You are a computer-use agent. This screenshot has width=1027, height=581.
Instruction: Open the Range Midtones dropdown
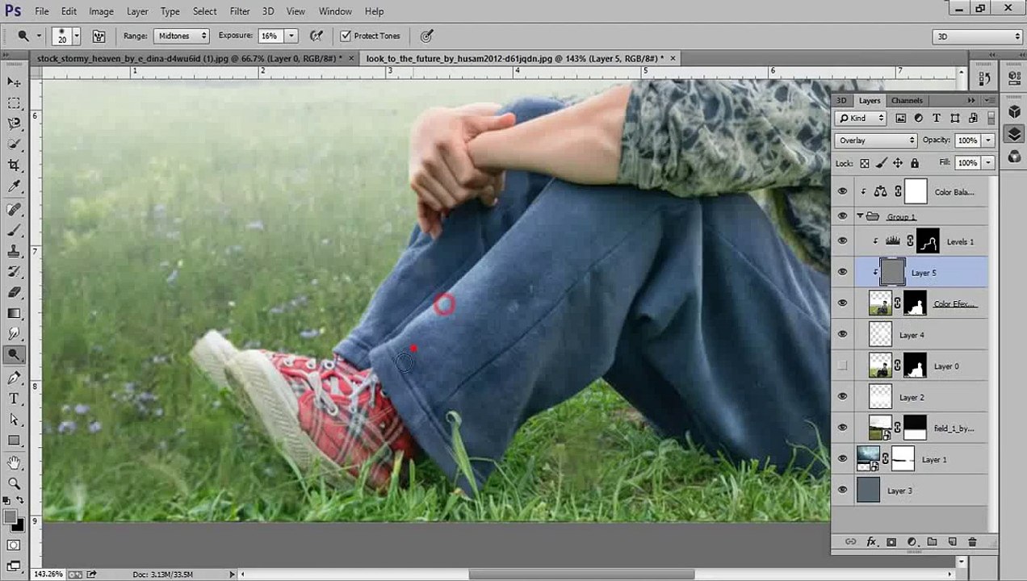click(x=182, y=36)
